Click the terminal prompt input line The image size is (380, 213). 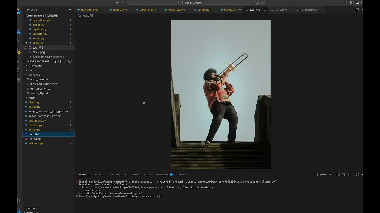click(x=160, y=196)
